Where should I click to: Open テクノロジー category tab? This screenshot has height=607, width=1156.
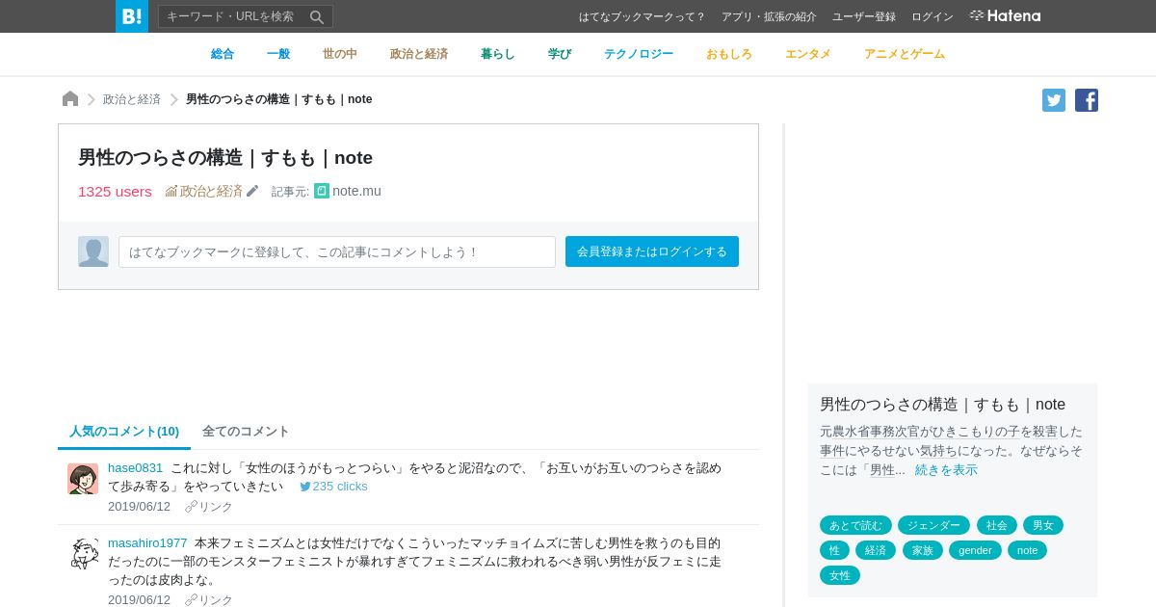click(x=639, y=54)
